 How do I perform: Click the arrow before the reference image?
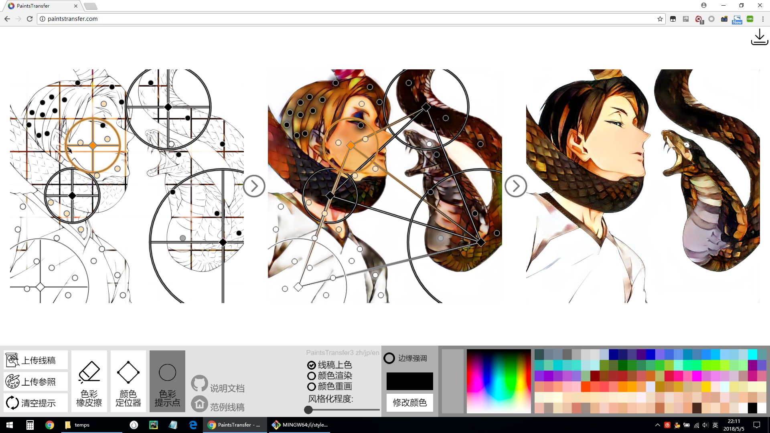pos(516,186)
